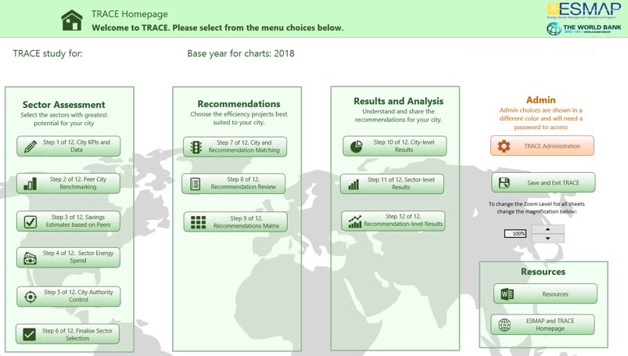Increase zoom level with up arrow

pyautogui.click(x=547, y=229)
